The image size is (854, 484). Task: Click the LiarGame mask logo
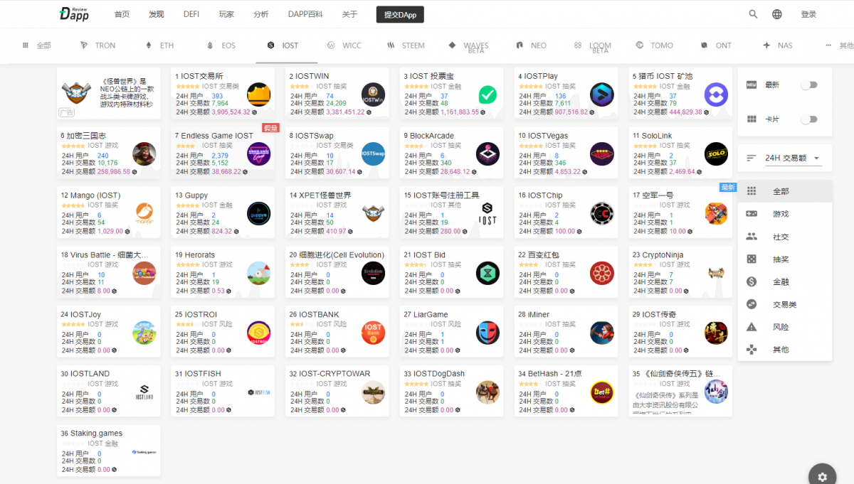click(487, 333)
